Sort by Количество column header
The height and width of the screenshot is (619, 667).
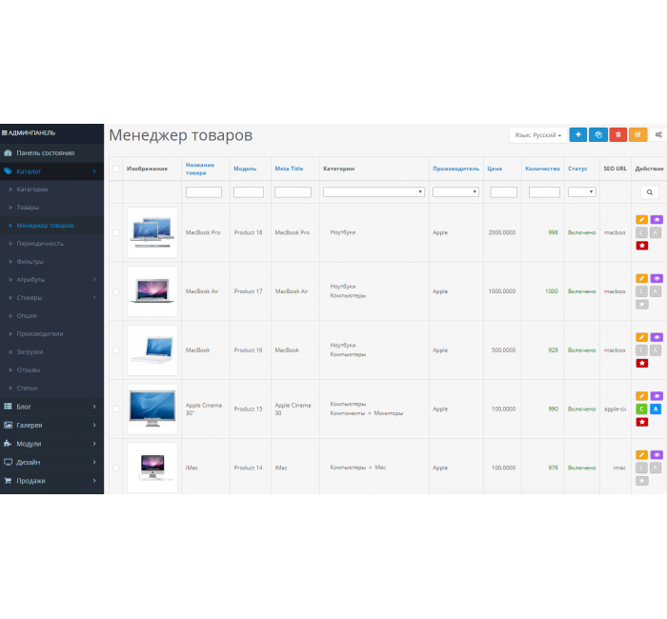[x=542, y=169]
